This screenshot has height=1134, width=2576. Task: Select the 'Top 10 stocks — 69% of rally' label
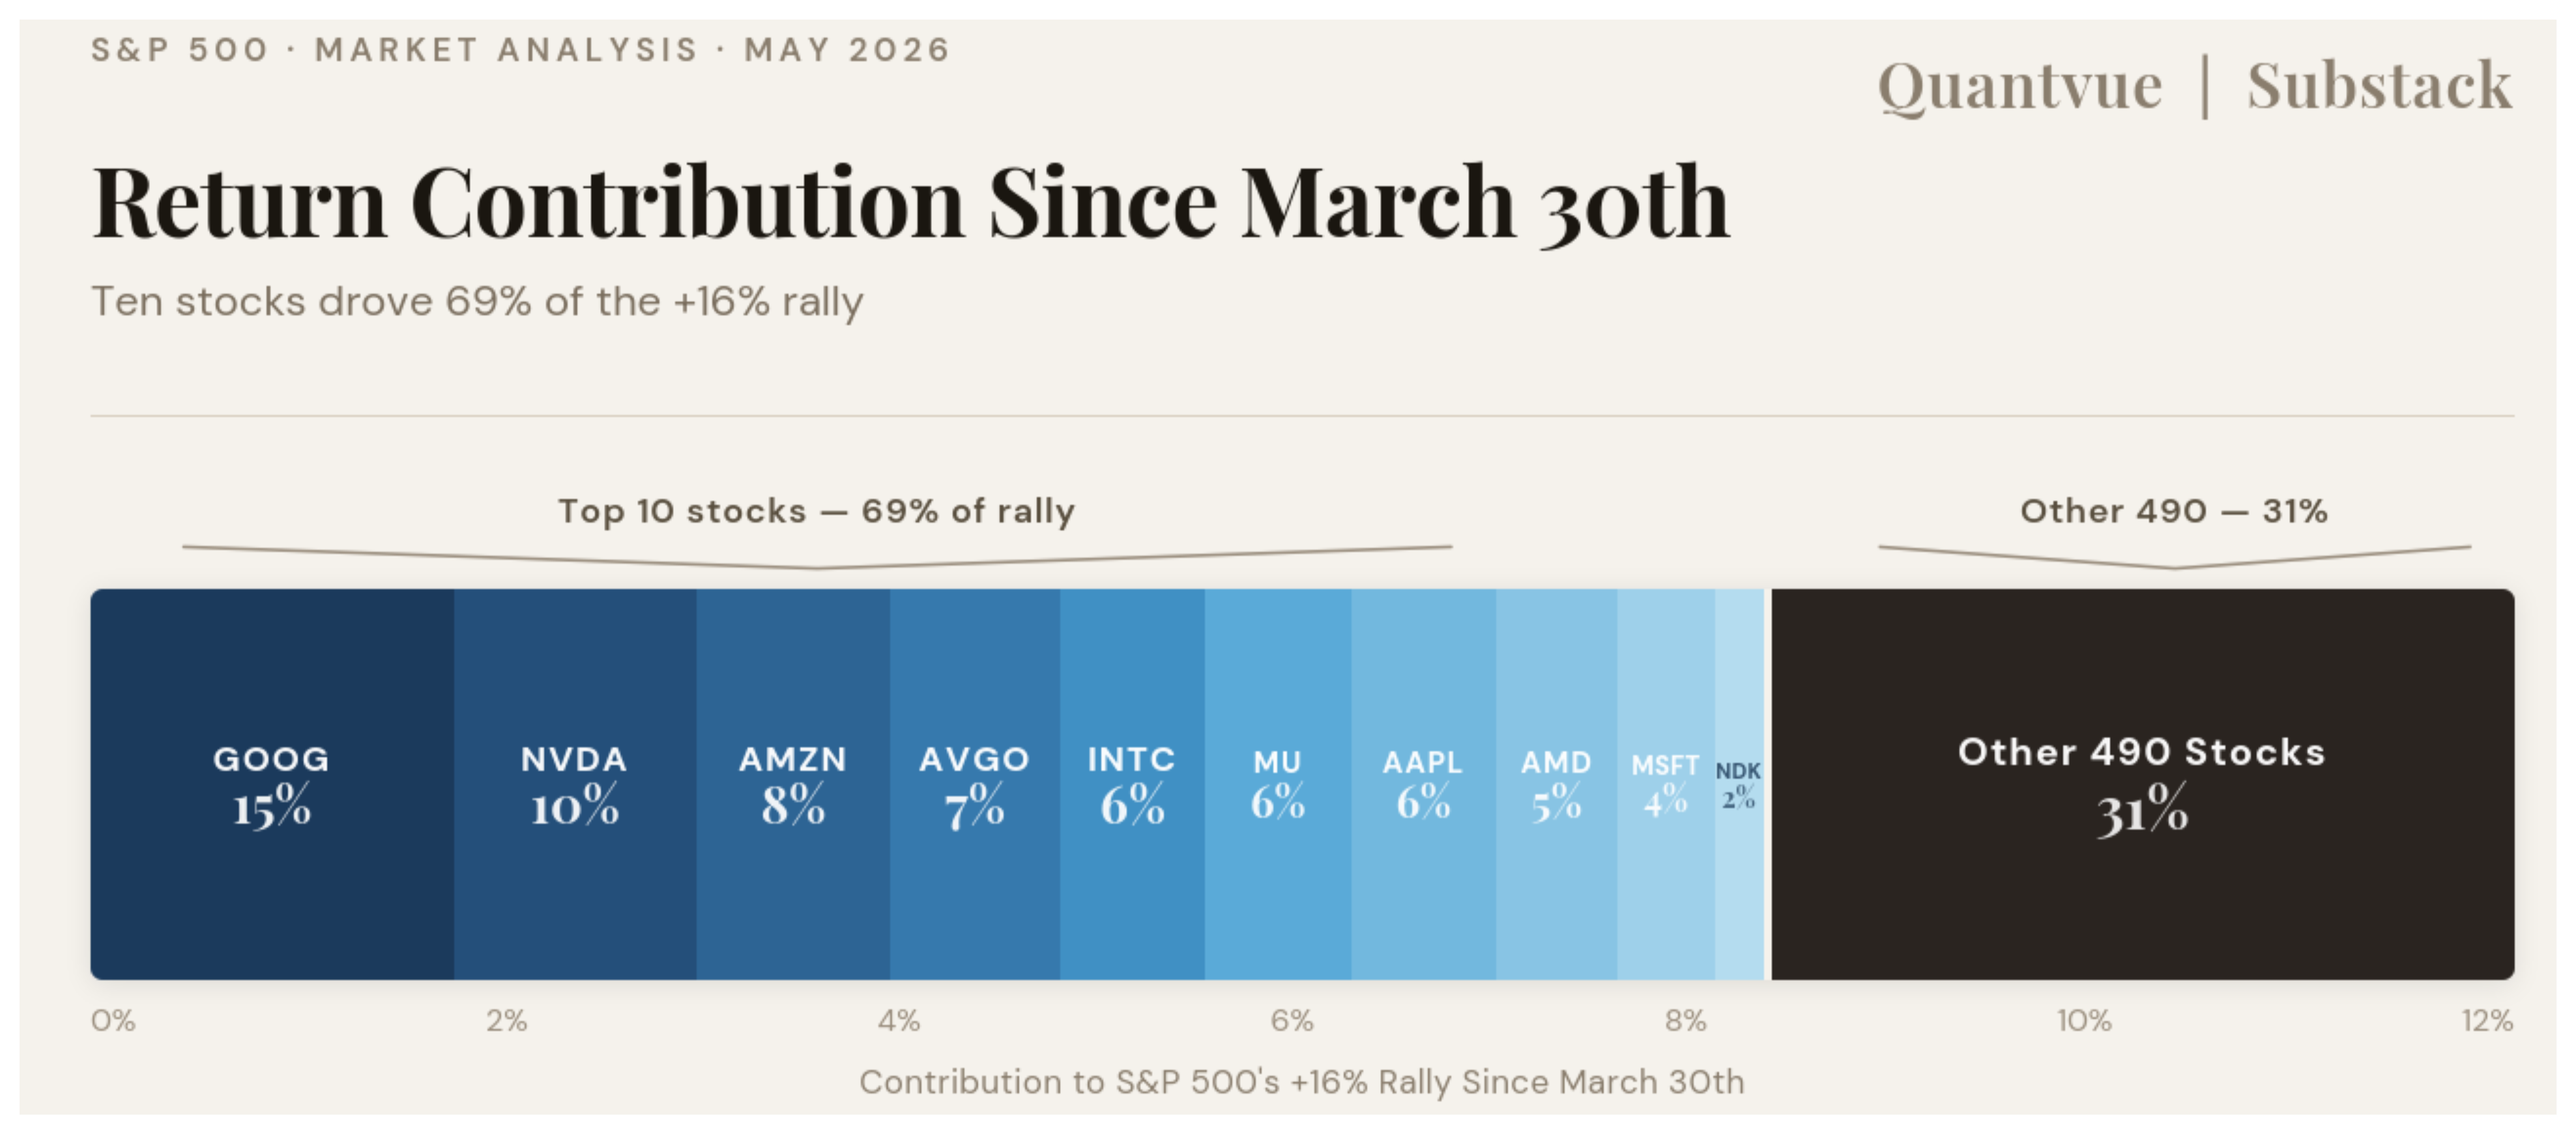point(816,511)
